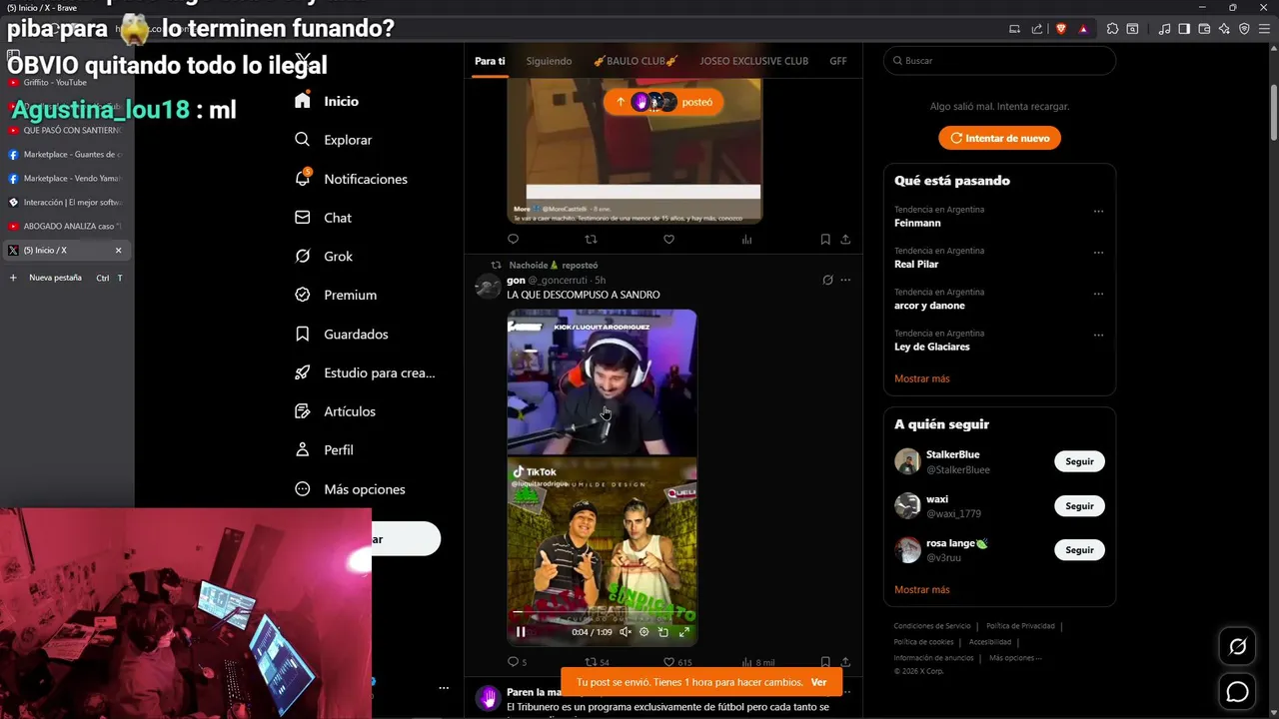The image size is (1279, 719).
Task: Click Intentar de nuevo button
Action: 999,138
